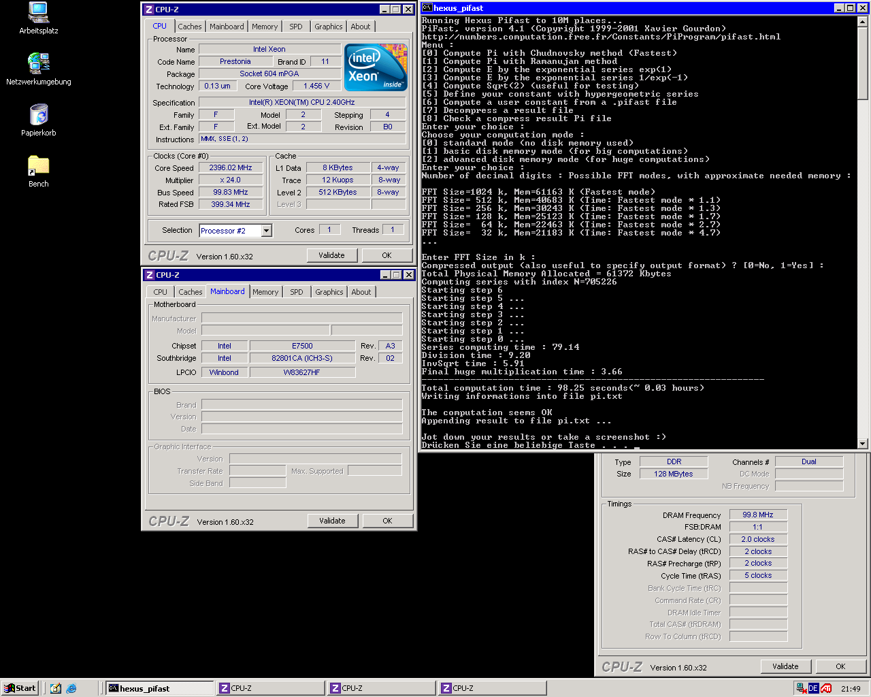Screen dimensions: 871x697
Task: Select Caches tab in the Mainboard CPU-Z window
Action: point(191,292)
